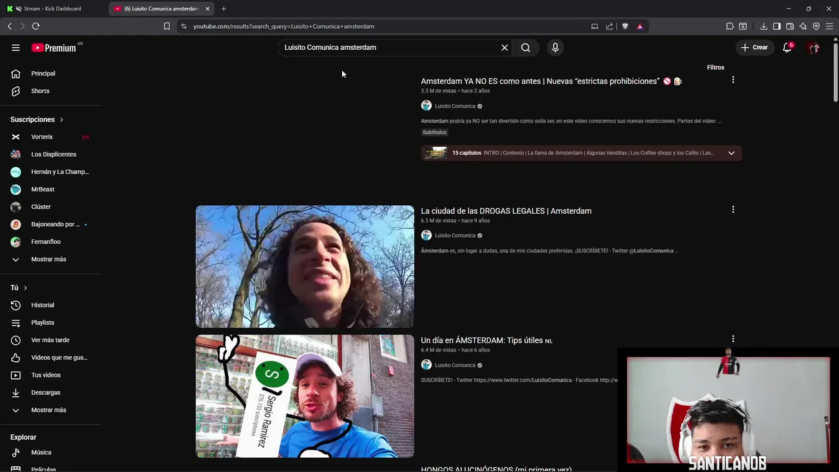Open Brave Shields lion icon
Image resolution: width=839 pixels, height=472 pixels.
625,26
